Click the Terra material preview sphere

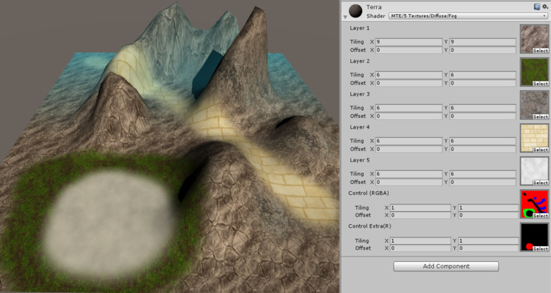coord(356,10)
